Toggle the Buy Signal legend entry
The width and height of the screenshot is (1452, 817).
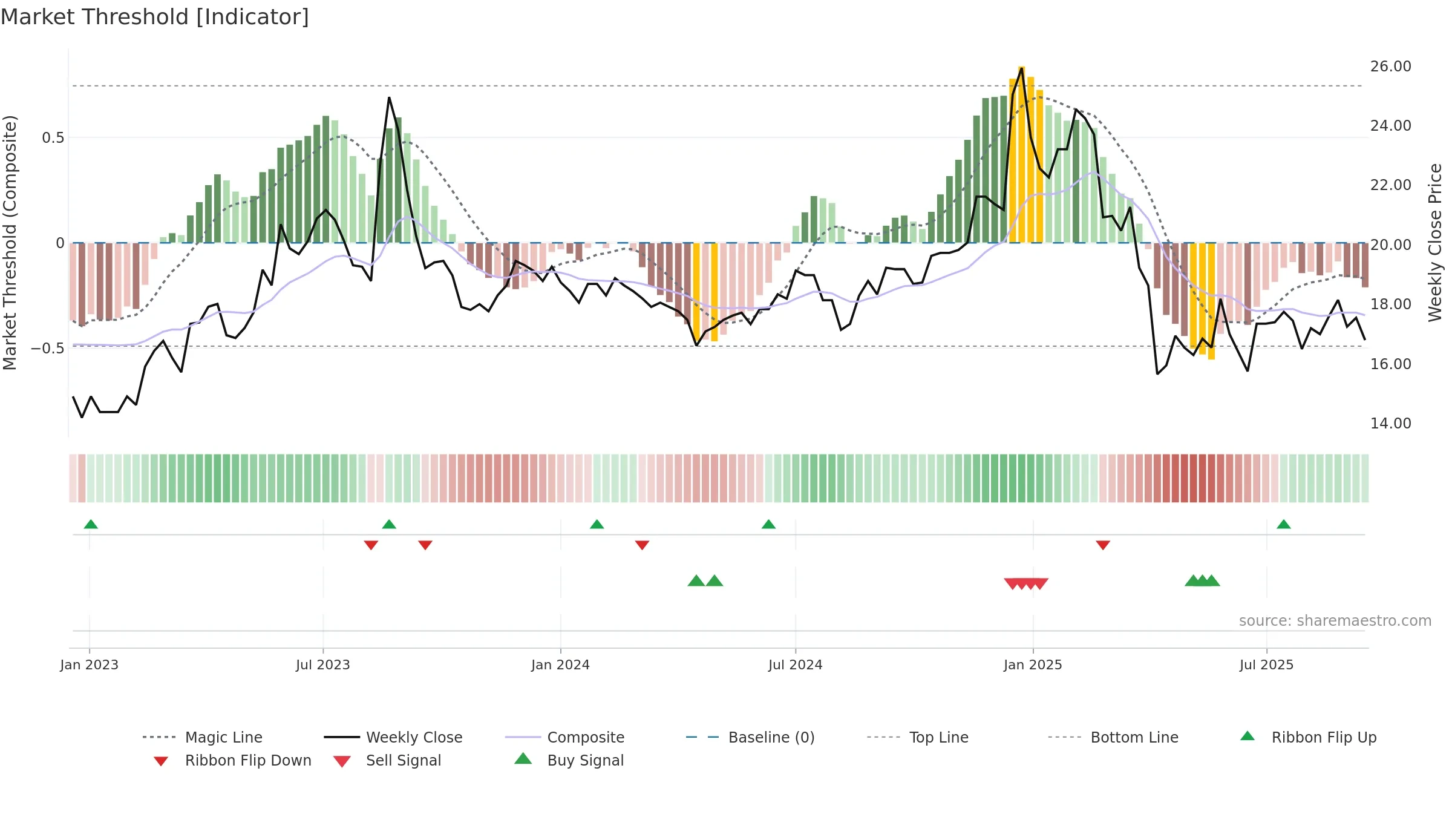(569, 760)
